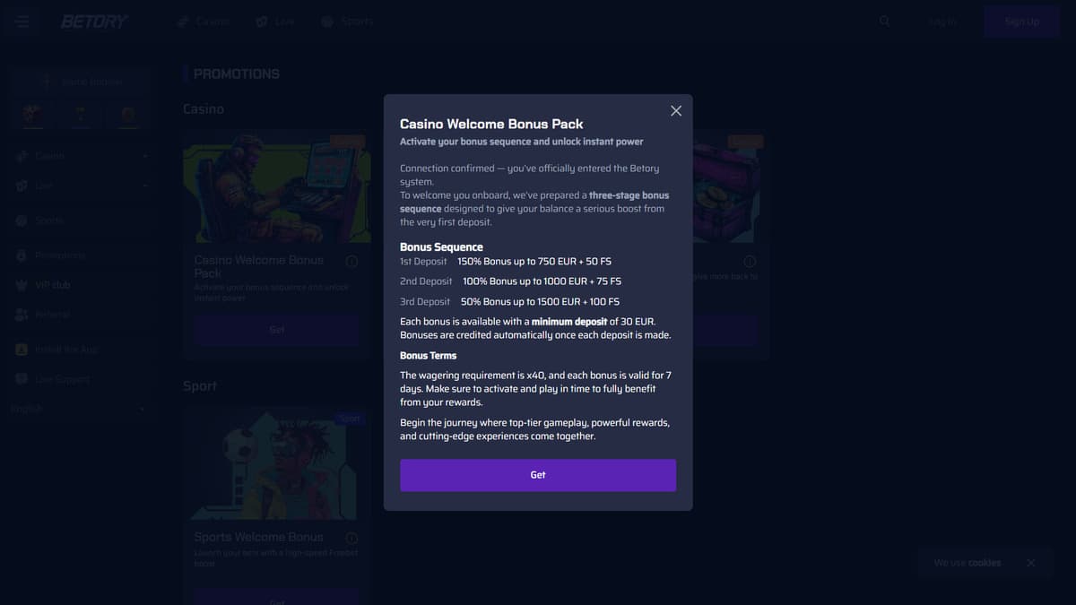Click the Sign Up button
The image size is (1076, 605).
click(x=1021, y=22)
